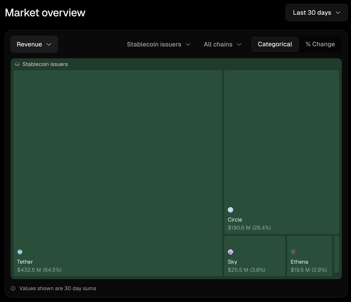Select the narrow unlabeled tile right of Ethena
The image size is (351, 302).
336,254
